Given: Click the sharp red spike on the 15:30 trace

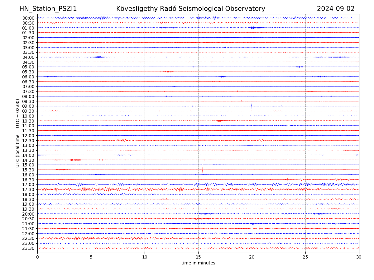Looking at the screenshot, I should click(203, 170).
